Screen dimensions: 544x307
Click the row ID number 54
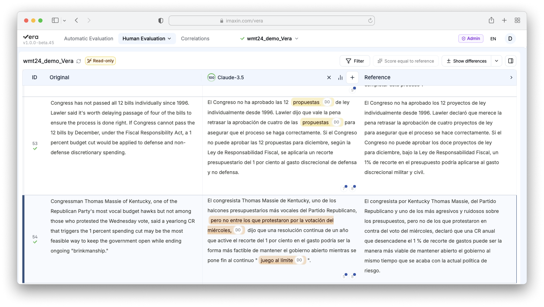(35, 237)
